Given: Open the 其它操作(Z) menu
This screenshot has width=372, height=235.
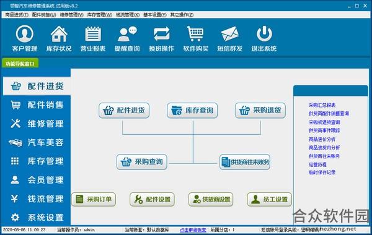Looking at the screenshot, I should 182,15.
